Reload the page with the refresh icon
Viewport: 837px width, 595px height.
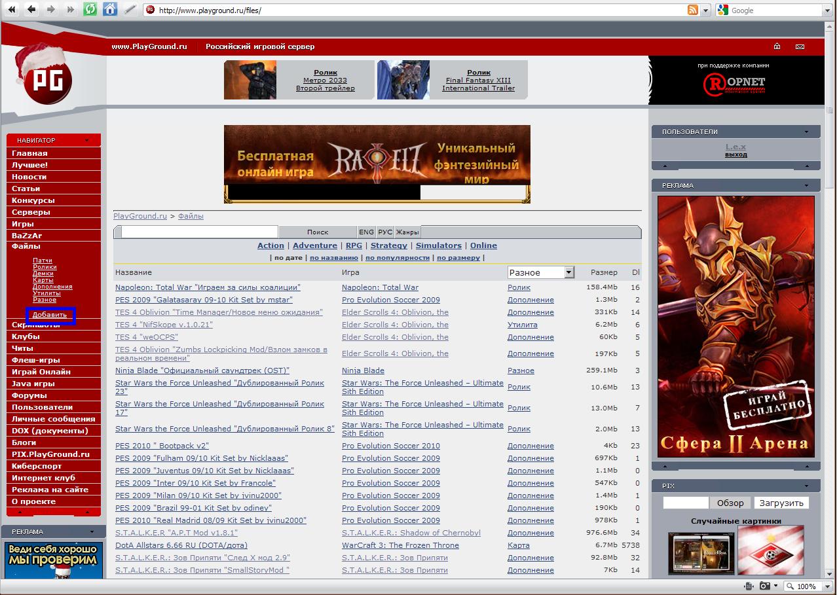(90, 9)
